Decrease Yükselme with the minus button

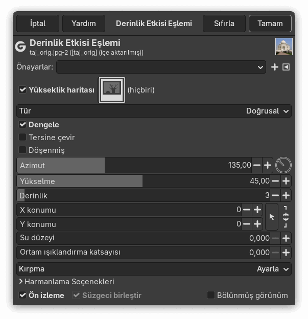pyautogui.click(x=275, y=181)
